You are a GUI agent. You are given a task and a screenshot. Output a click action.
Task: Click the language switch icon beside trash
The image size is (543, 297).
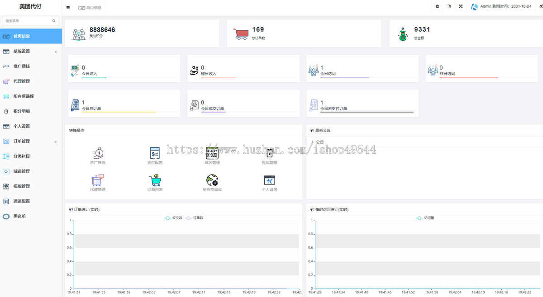pyautogui.click(x=449, y=6)
